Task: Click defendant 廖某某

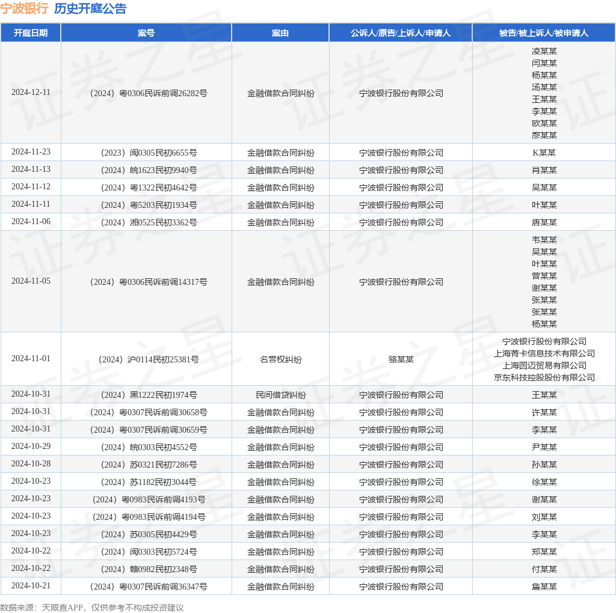Action: (544, 135)
